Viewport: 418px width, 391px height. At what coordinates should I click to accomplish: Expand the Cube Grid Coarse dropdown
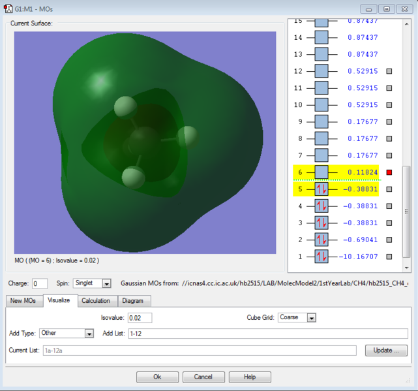[311, 318]
